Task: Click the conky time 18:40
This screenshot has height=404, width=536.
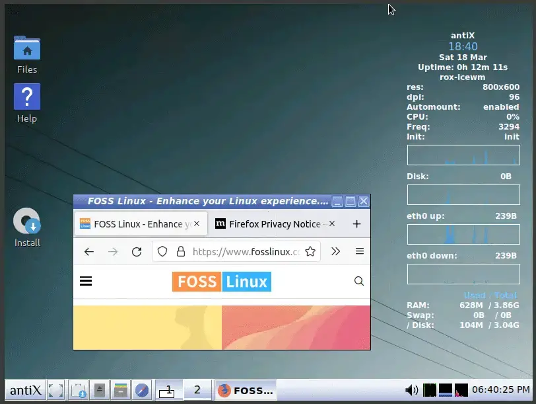Action: [x=463, y=46]
